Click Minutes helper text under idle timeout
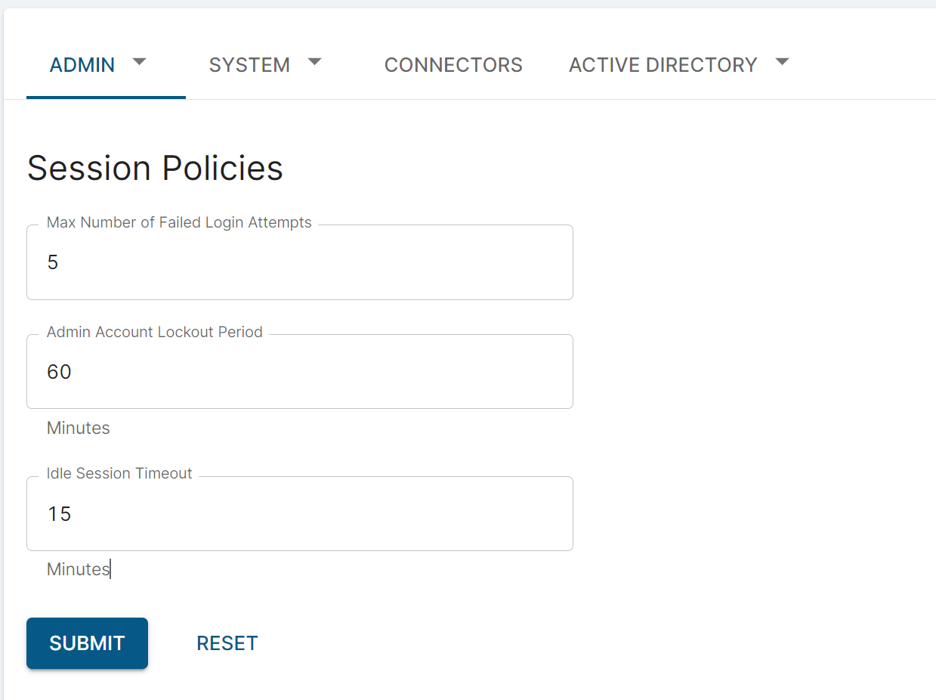This screenshot has height=700, width=936. pyautogui.click(x=78, y=569)
